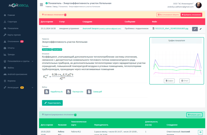Viewport: 207px width, 135px height.
Task: Click pencil edit icon in deviation row
Action: click(201, 29)
